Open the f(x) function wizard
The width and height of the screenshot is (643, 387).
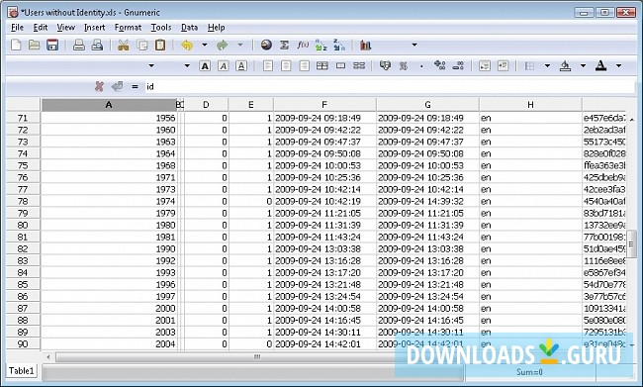point(303,45)
